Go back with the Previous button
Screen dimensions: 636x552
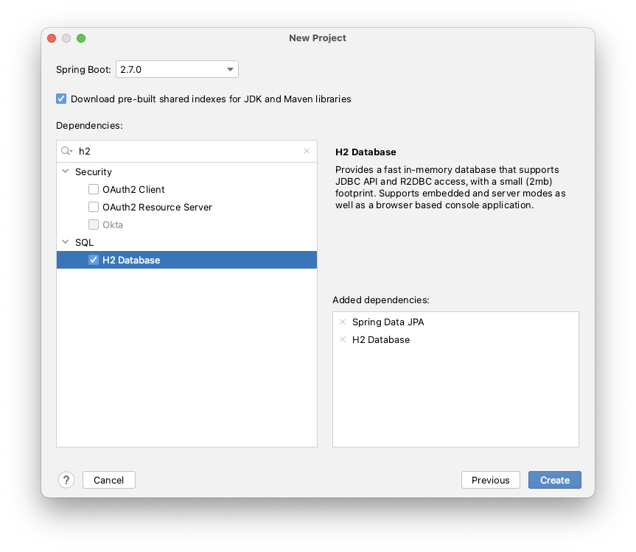pos(490,479)
